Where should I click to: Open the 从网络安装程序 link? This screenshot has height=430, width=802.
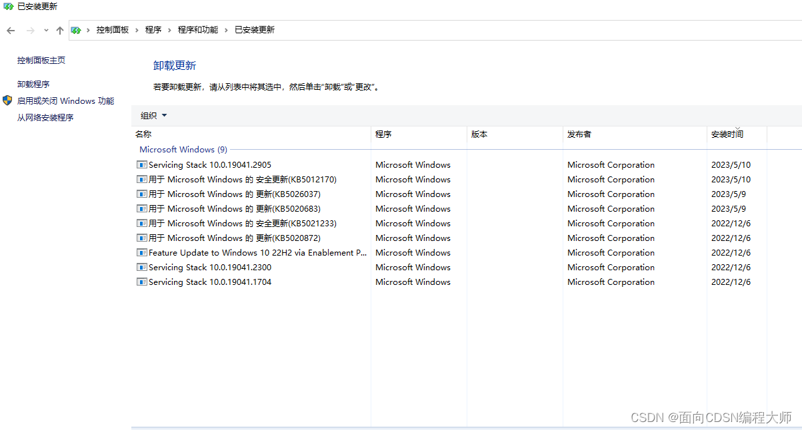click(45, 117)
